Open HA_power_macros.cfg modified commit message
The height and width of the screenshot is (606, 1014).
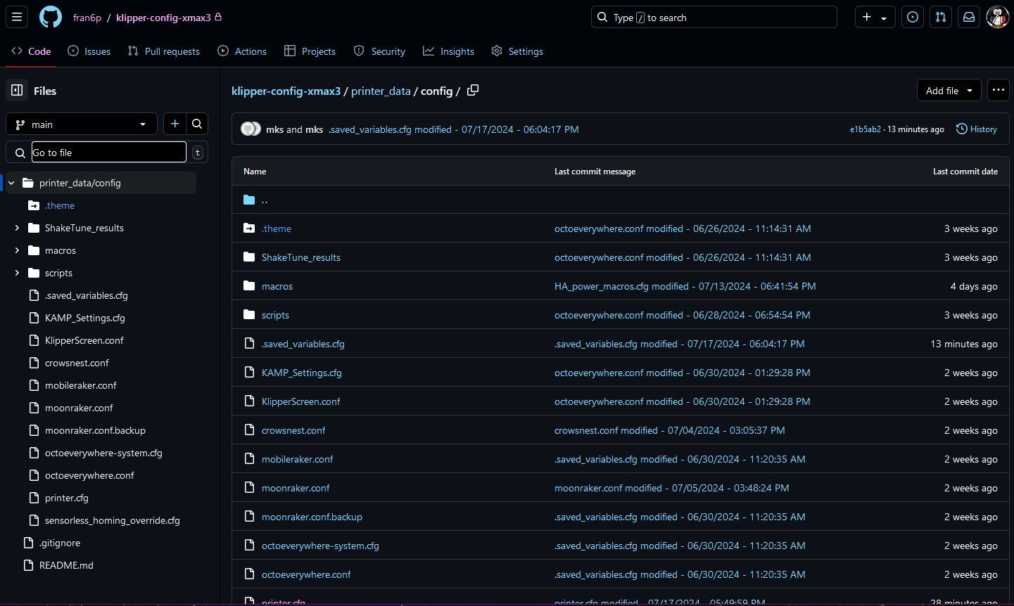(x=685, y=286)
